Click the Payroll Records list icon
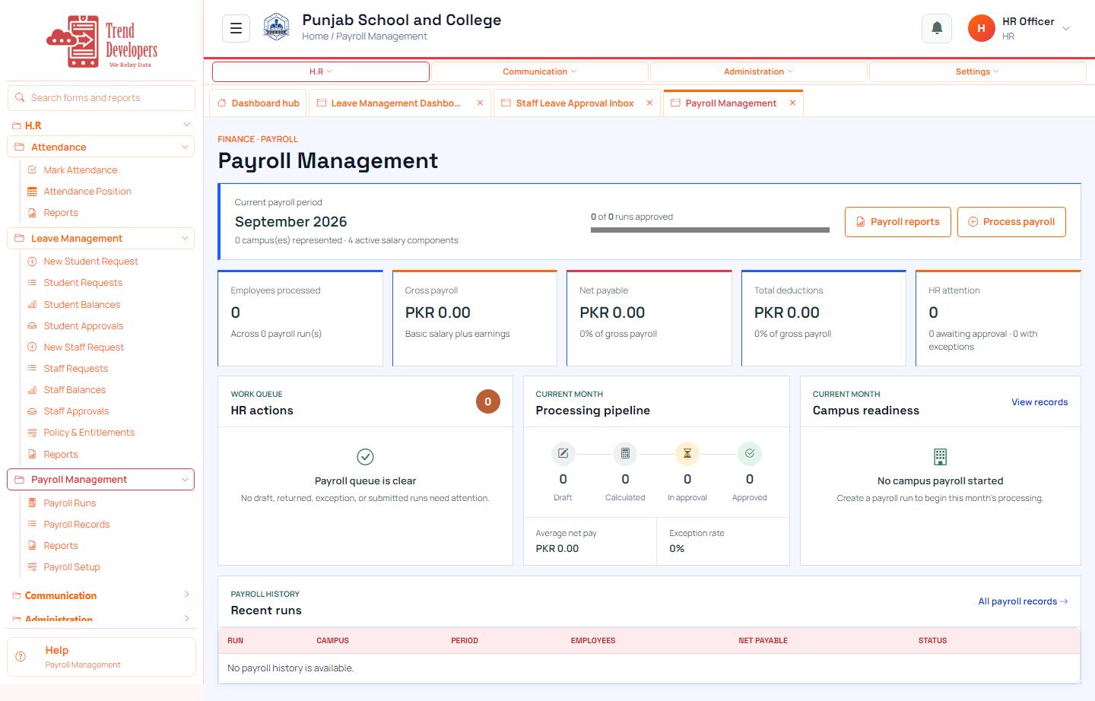Image resolution: width=1095 pixels, height=701 pixels. [x=32, y=524]
